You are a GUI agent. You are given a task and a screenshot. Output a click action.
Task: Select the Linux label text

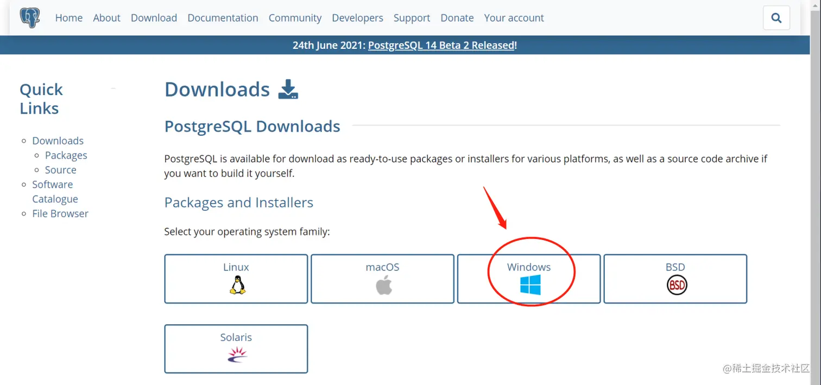pos(236,267)
